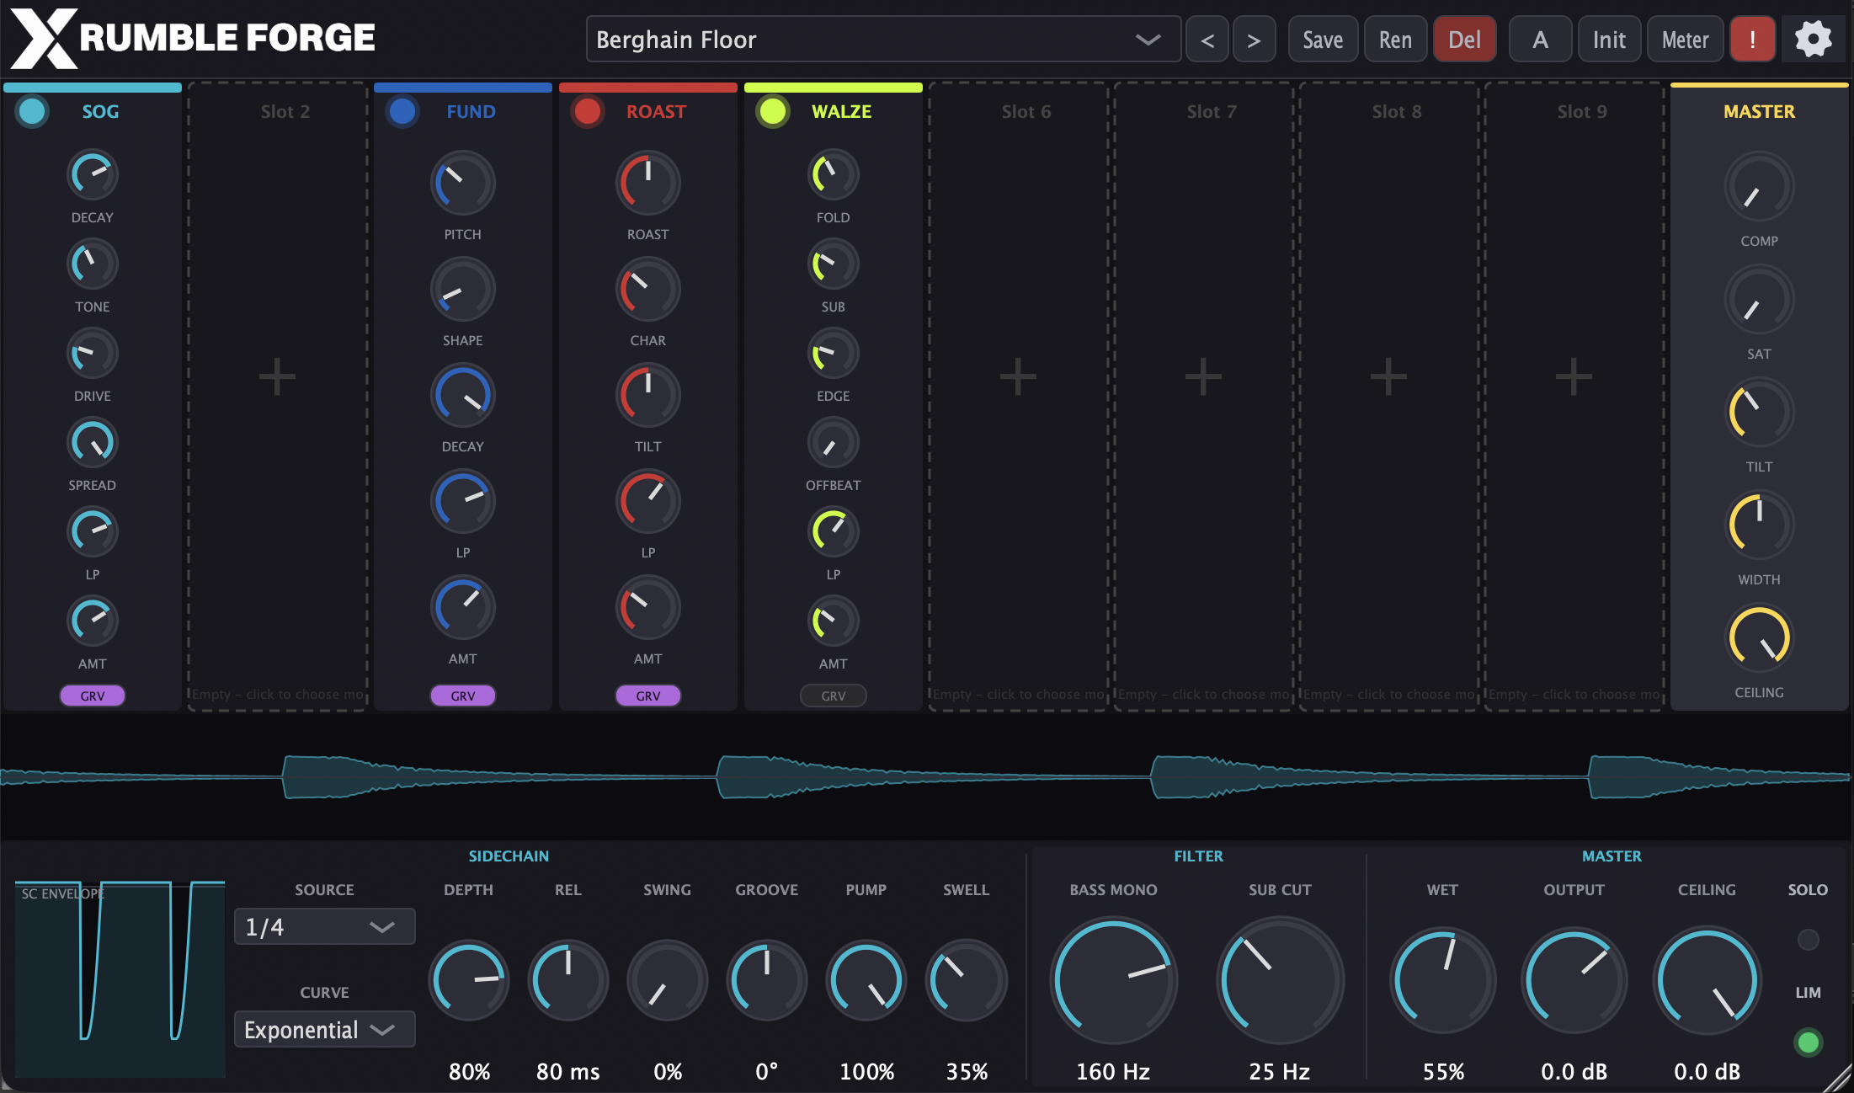
Task: Click the red Del button
Action: point(1464,40)
